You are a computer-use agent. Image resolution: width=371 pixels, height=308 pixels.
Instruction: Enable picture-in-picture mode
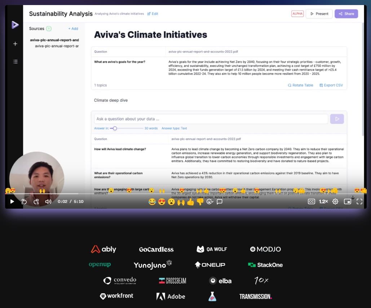(x=347, y=201)
